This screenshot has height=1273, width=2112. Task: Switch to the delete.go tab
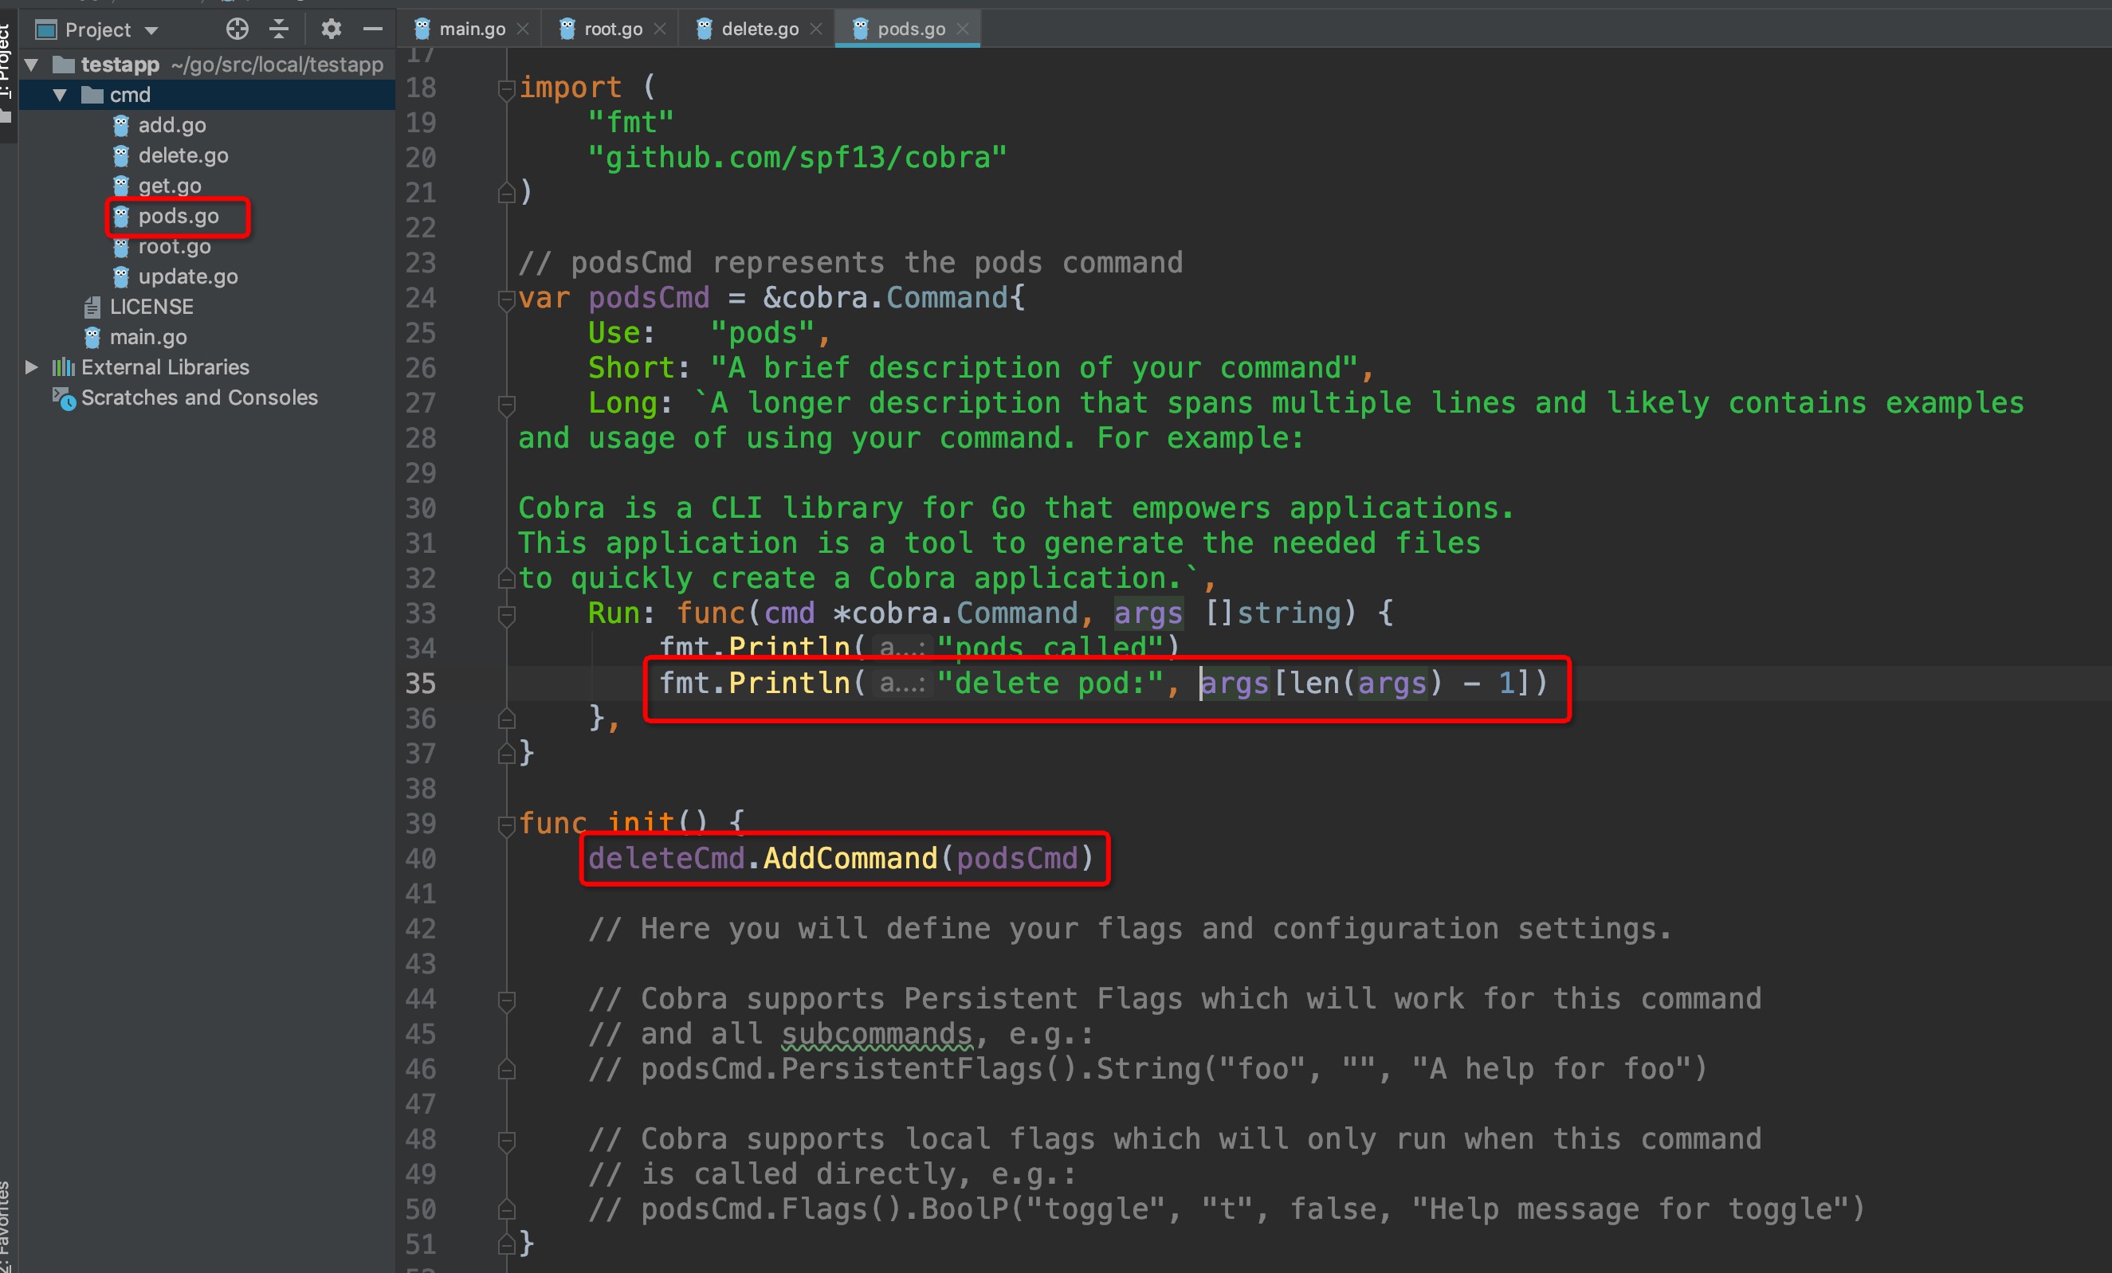click(759, 29)
